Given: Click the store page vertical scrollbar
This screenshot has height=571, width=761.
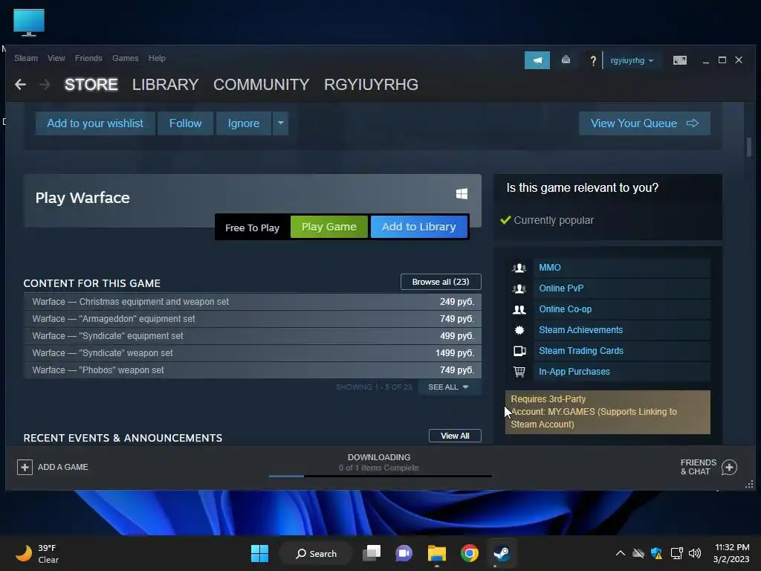Looking at the screenshot, I should point(749,148).
